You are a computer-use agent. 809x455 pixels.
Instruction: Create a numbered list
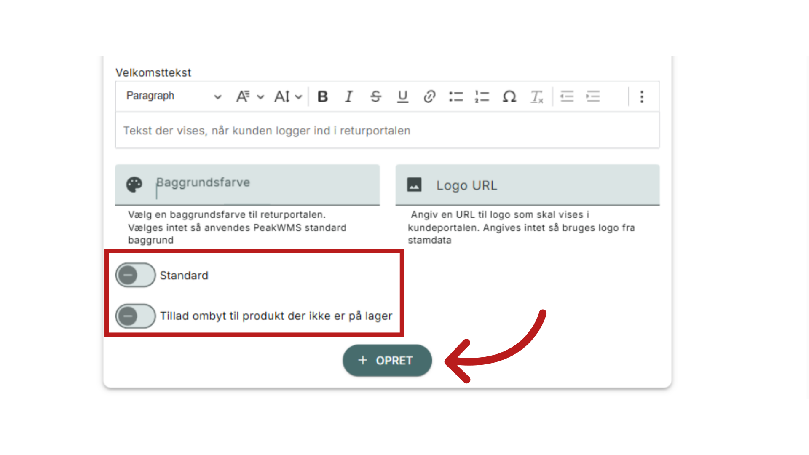click(482, 96)
